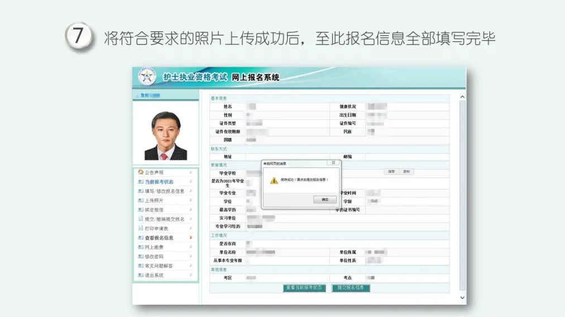The height and width of the screenshot is (317, 565).
Task: Click the icon next to 绑定微信
Action: [141, 210]
